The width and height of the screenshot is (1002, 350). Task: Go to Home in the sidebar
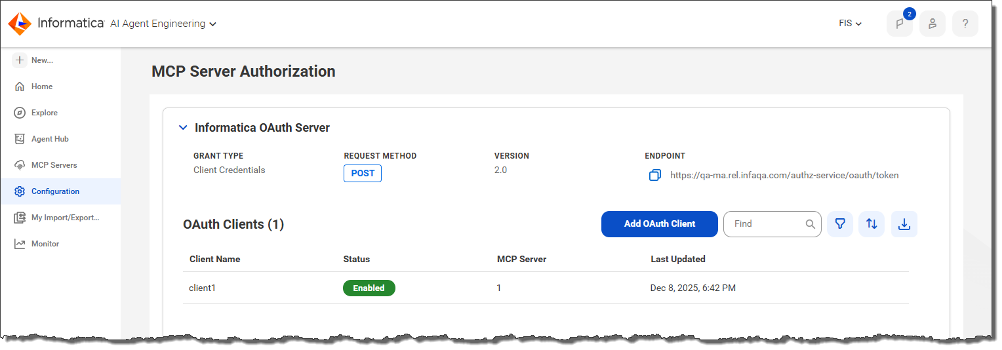click(60, 87)
